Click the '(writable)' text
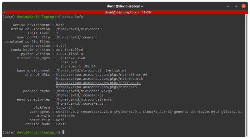The height and width of the screenshot is (139, 250). (116, 71)
